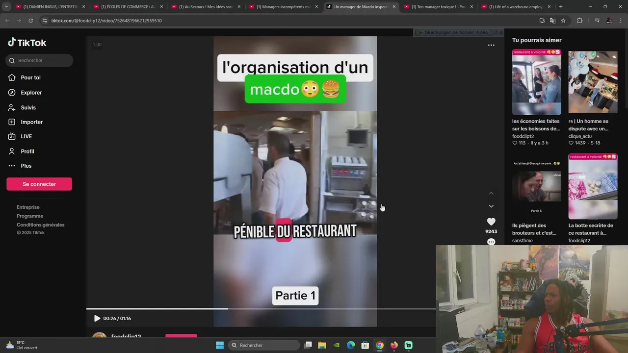Open thumbnail Ils piègent des brouteurs
The height and width of the screenshot is (353, 628).
click(537, 186)
